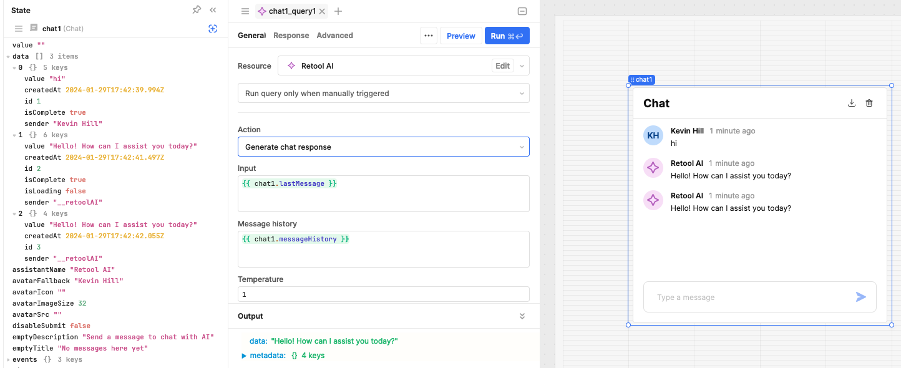The width and height of the screenshot is (901, 368).
Task: Click emptyDescription value text
Action: (149, 337)
